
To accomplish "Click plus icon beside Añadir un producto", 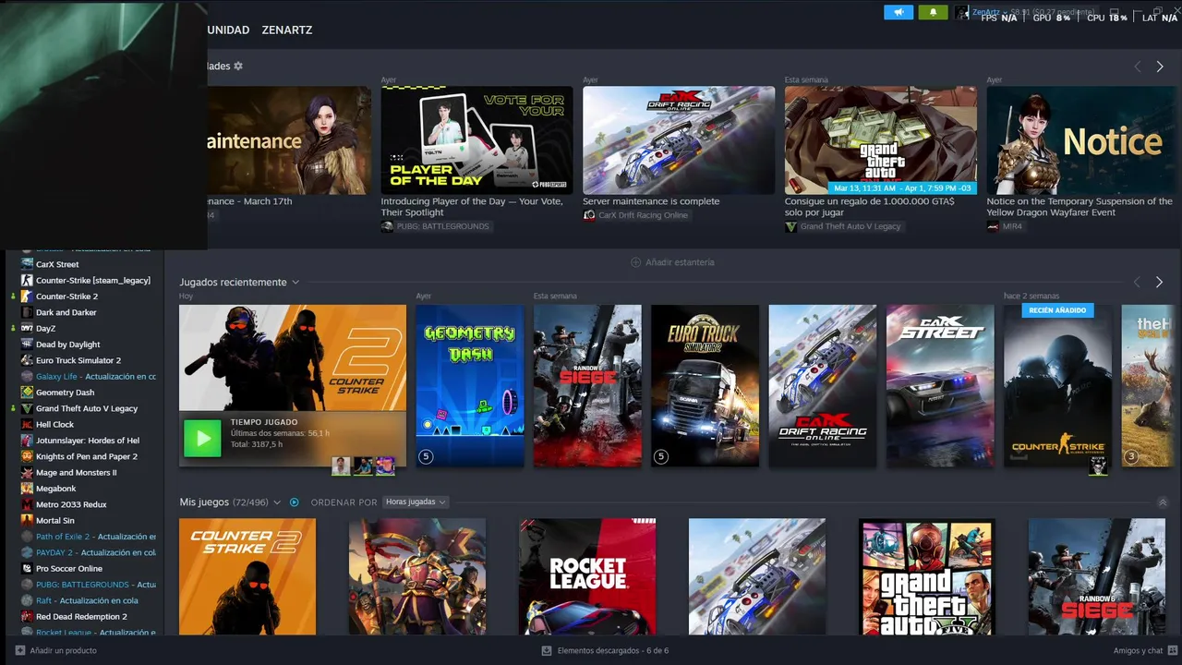I will click(20, 650).
